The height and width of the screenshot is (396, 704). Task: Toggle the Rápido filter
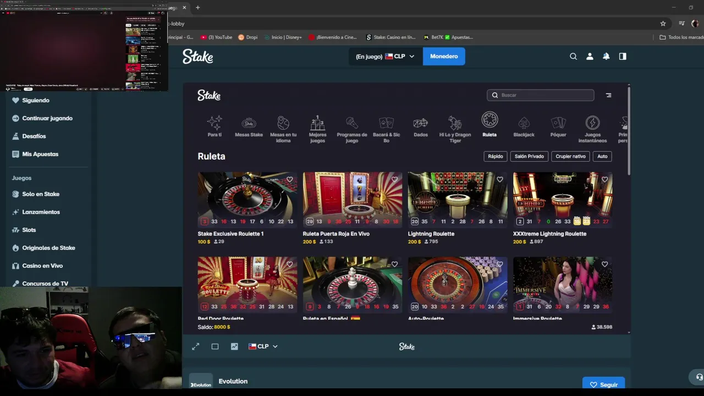tap(496, 156)
